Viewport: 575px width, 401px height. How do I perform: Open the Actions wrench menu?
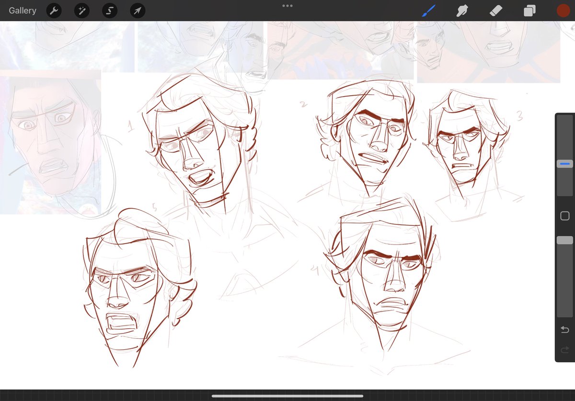pyautogui.click(x=54, y=11)
